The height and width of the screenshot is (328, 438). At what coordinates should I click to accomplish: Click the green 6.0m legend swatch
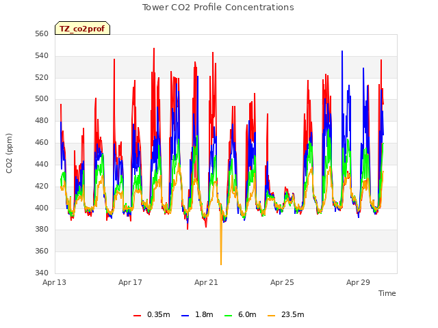(x=228, y=316)
